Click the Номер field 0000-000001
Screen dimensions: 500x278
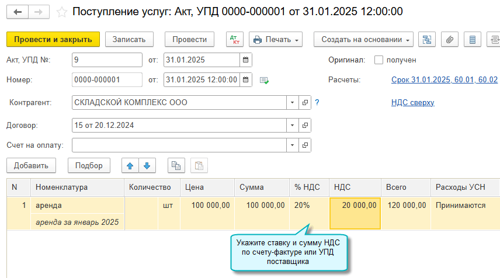pos(107,79)
